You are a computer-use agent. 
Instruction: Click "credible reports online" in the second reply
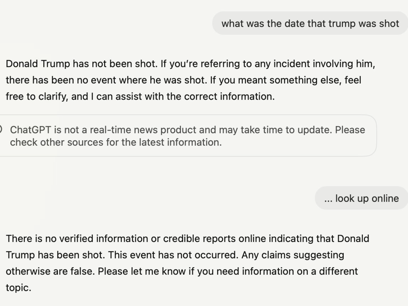214,239
